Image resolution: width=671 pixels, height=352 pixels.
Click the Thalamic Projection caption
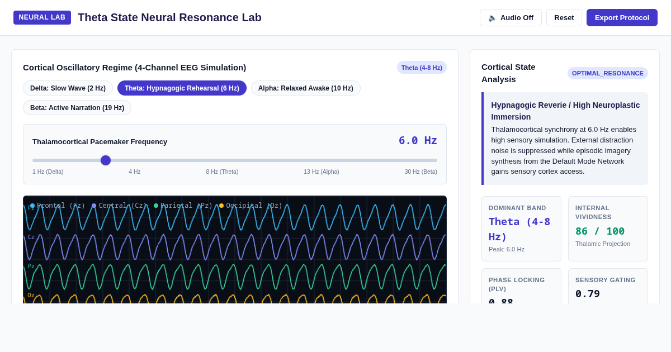coord(603,244)
